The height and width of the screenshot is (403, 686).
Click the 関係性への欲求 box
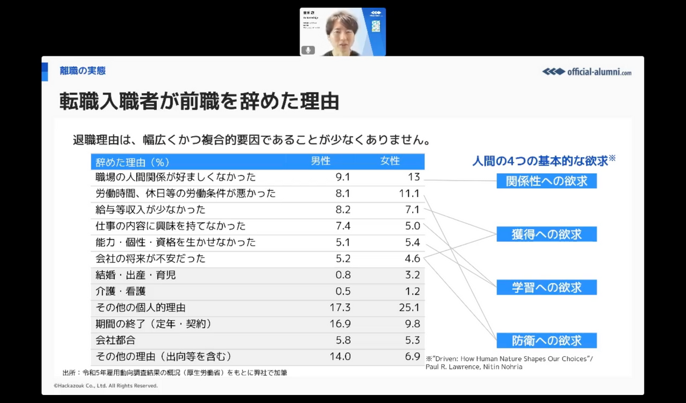coord(546,181)
